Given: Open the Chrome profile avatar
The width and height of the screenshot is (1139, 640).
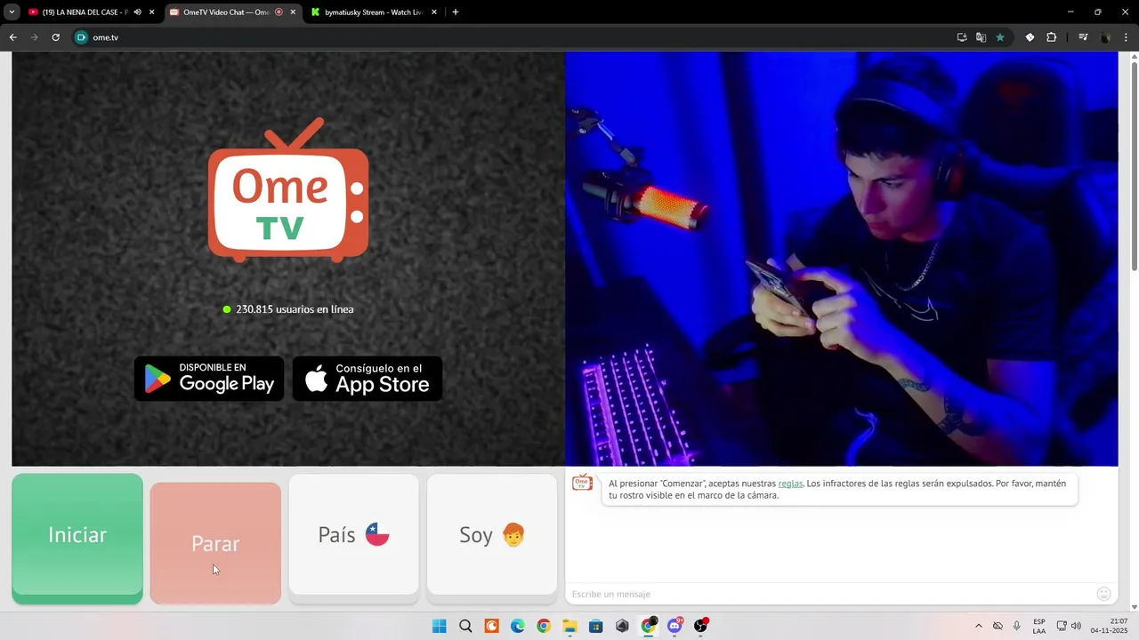Looking at the screenshot, I should pyautogui.click(x=1105, y=37).
